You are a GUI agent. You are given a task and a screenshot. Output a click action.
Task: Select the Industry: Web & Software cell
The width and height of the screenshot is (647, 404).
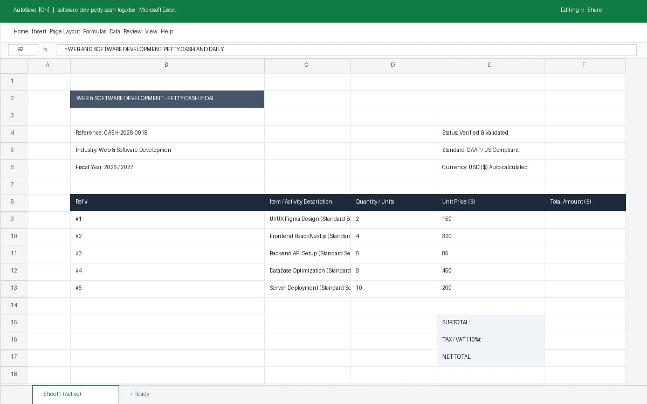[167, 150]
